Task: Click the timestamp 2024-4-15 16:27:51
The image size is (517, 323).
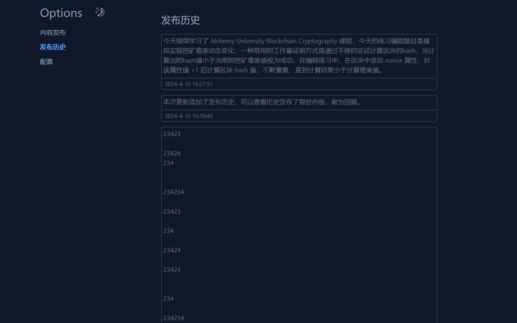Action: (189, 84)
